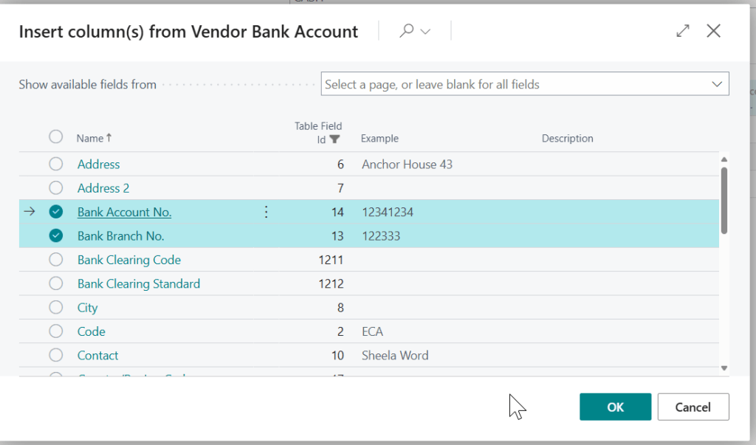Select the Address row checkbox

coord(56,164)
